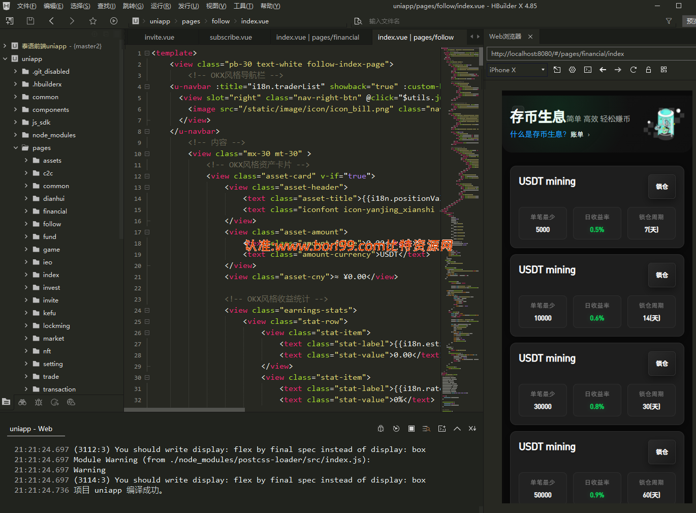The width and height of the screenshot is (696, 513).
Task: Select the .hbuilderx folder in tree
Action: pyautogui.click(x=47, y=84)
